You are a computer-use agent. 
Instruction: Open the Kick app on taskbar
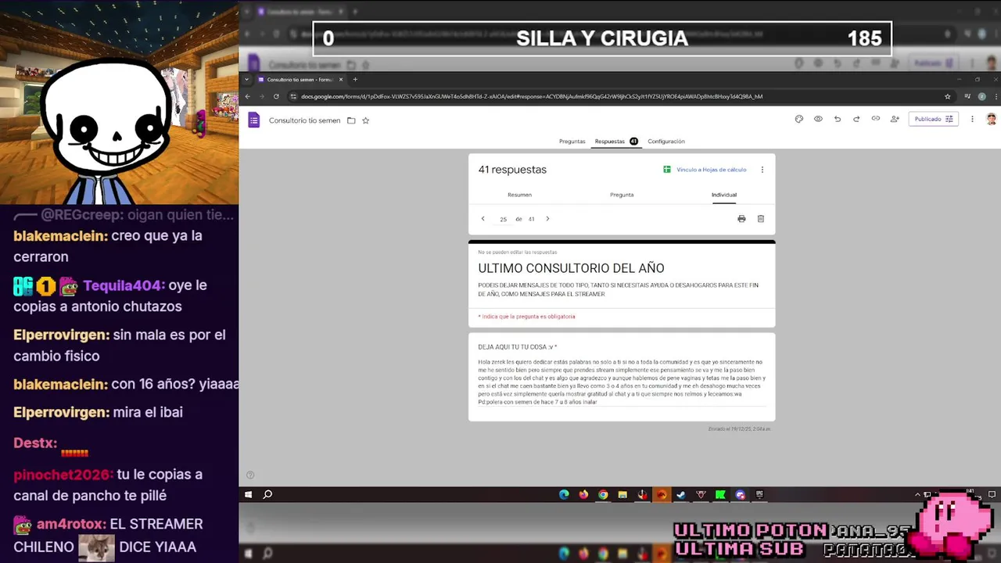pos(720,494)
